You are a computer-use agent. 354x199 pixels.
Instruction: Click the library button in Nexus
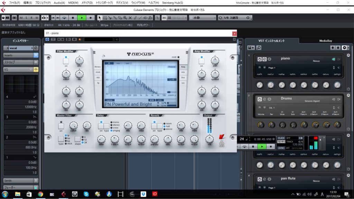(x=97, y=67)
